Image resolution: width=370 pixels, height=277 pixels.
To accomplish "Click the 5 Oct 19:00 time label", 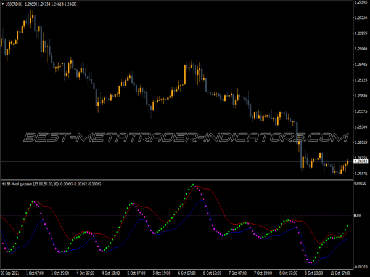I will click(162, 273).
